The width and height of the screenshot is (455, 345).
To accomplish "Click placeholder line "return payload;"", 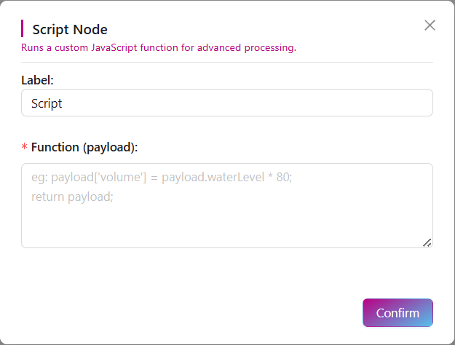I will point(72,197).
